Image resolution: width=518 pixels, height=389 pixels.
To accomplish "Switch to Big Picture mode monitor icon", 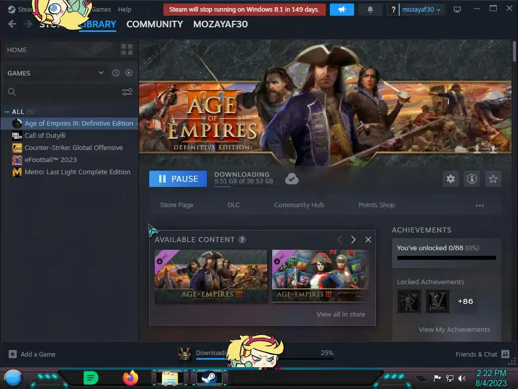I will click(457, 10).
